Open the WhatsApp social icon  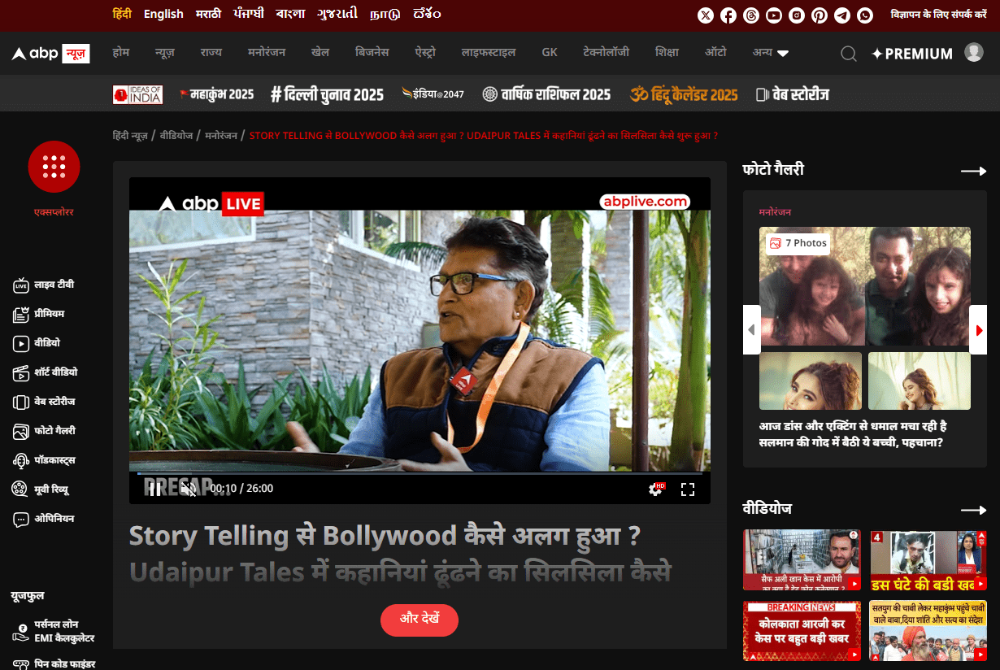[865, 15]
